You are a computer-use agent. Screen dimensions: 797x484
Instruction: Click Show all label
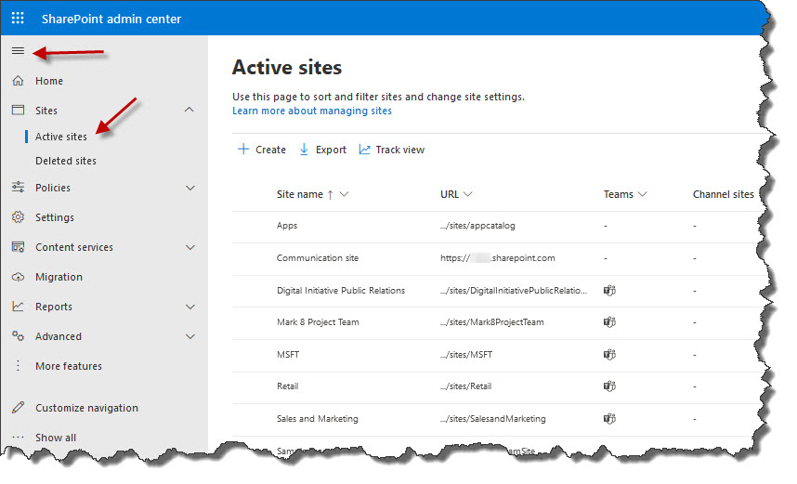[56, 438]
